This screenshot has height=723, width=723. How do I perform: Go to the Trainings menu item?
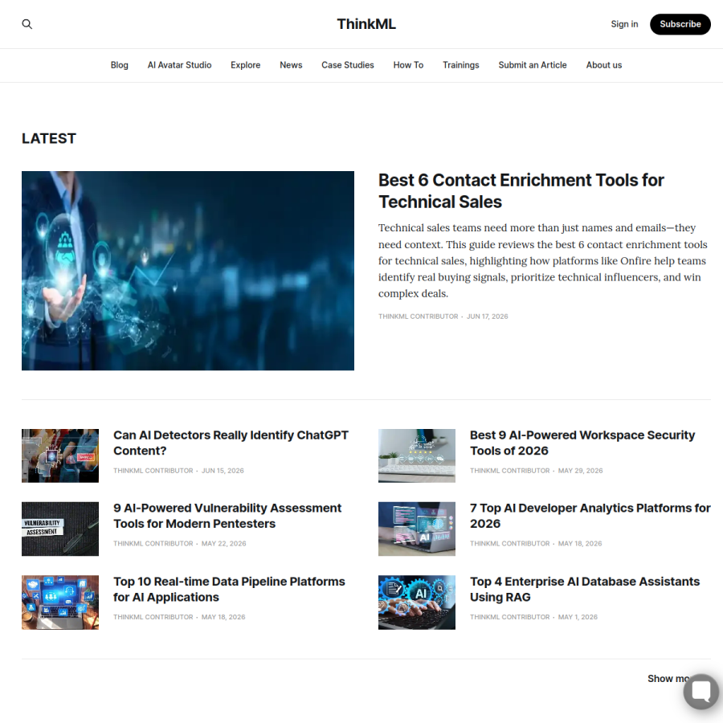pos(460,65)
